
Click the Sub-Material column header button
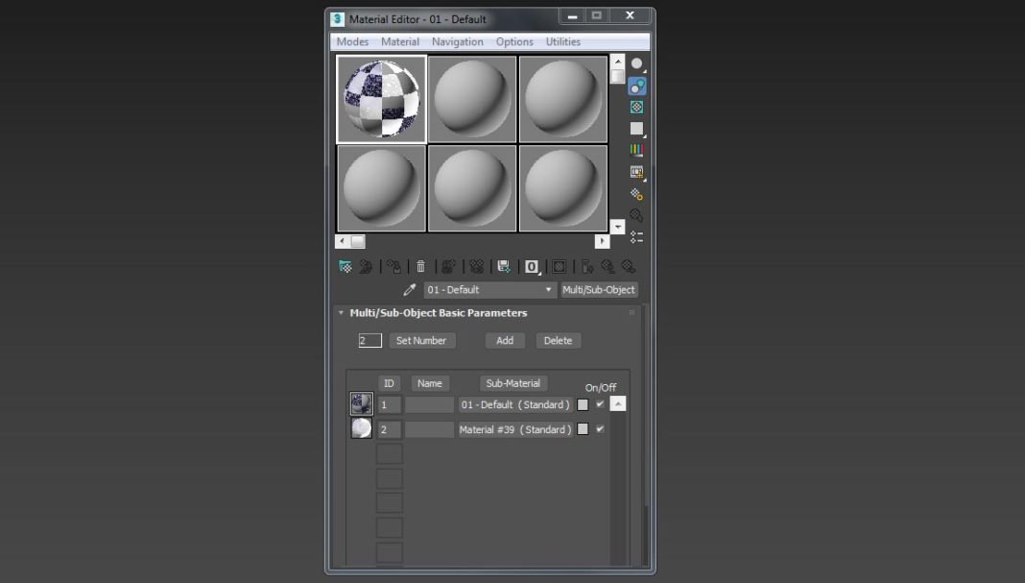513,383
